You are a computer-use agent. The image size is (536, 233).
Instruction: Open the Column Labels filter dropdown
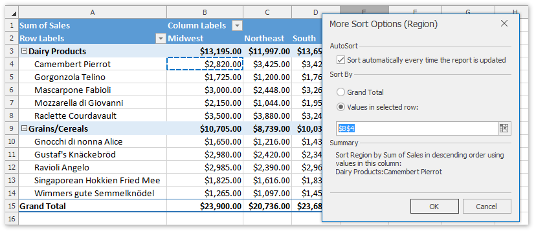(237, 26)
